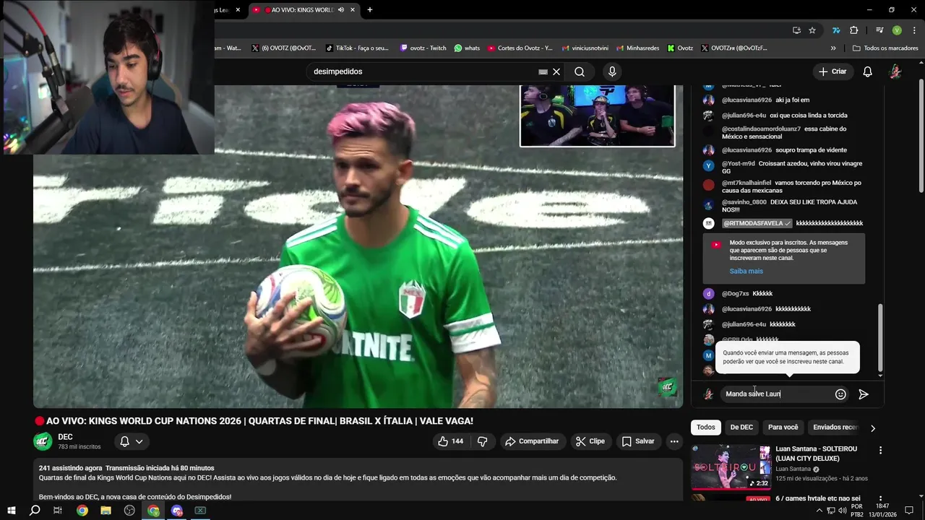Open File Explorer from taskbar
This screenshot has height=520, width=925.
pos(106,511)
